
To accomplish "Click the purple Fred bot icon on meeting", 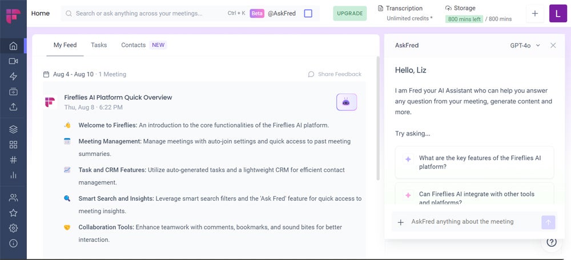I will click(x=346, y=102).
